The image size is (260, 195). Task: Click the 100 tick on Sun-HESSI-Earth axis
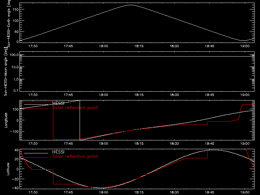[x=16, y=21]
